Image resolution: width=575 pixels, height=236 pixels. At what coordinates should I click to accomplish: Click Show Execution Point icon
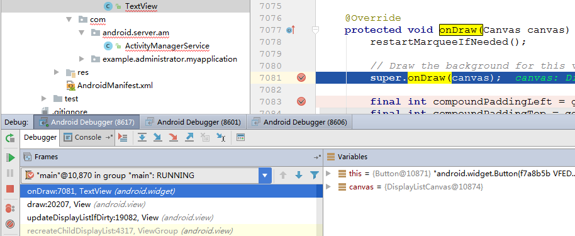[x=123, y=138]
